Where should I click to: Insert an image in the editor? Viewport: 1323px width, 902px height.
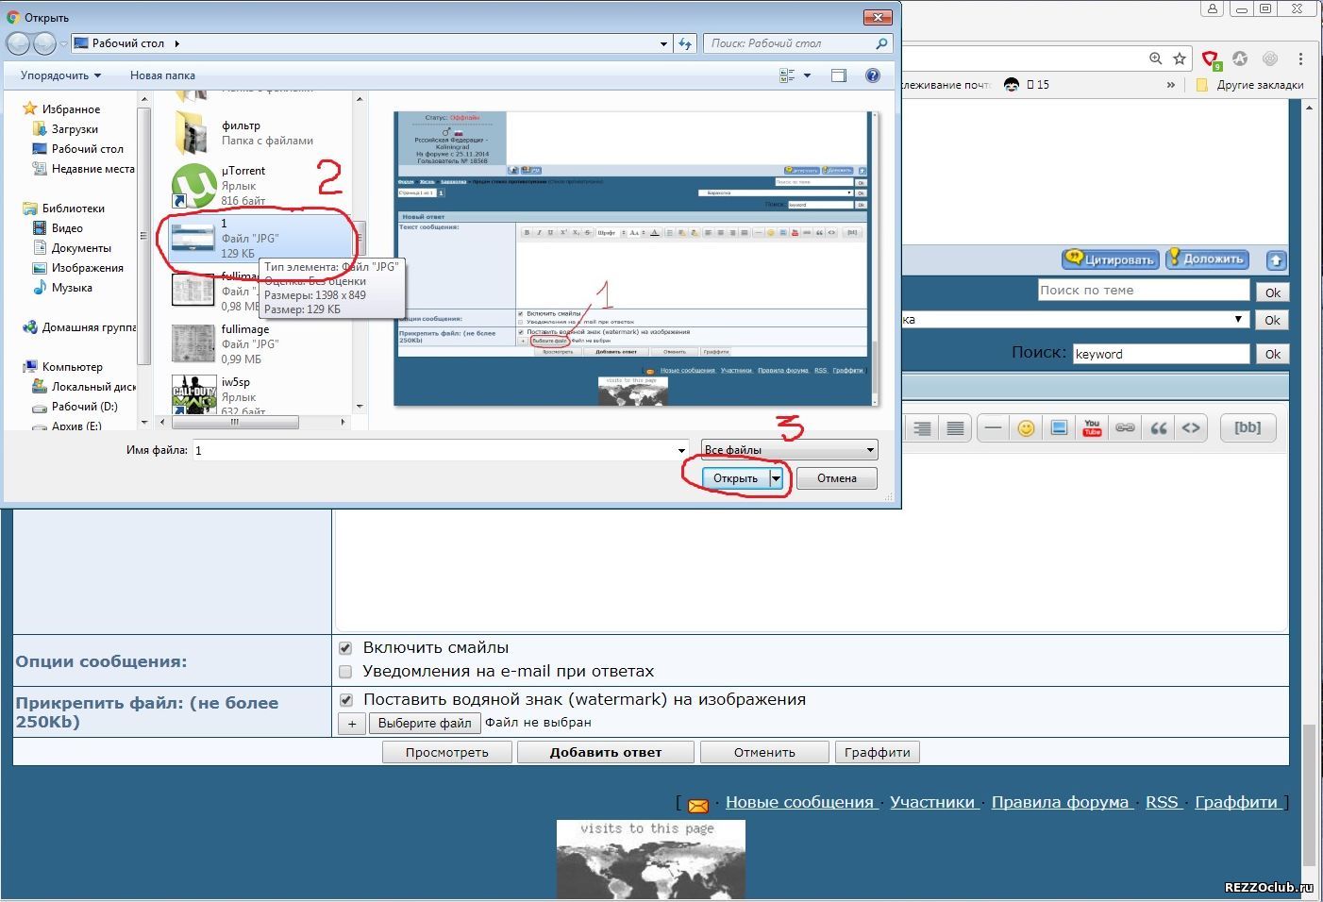click(1059, 428)
